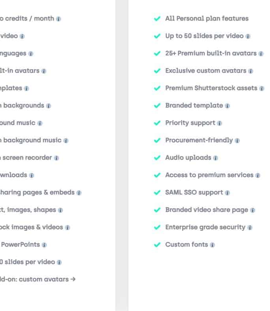Click info icon next to Premium Shutterstock assets
The width and height of the screenshot is (270, 311).
tap(262, 89)
